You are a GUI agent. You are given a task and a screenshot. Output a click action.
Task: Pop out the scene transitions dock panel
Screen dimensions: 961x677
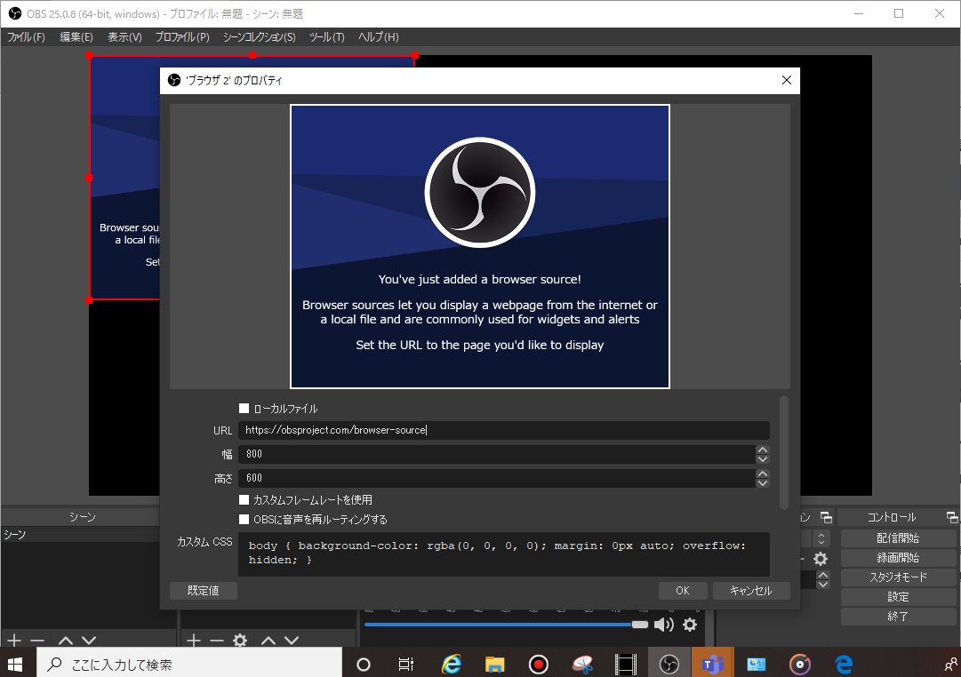pos(826,517)
